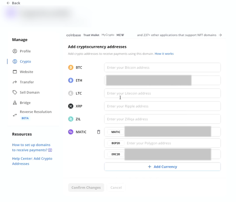The height and width of the screenshot is (202, 236).
Task: Click the Zilliqa ZIL coin icon
Action: tap(71, 119)
